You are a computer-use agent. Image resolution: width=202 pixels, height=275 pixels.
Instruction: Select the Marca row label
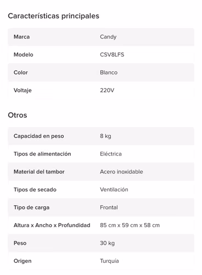(21, 37)
